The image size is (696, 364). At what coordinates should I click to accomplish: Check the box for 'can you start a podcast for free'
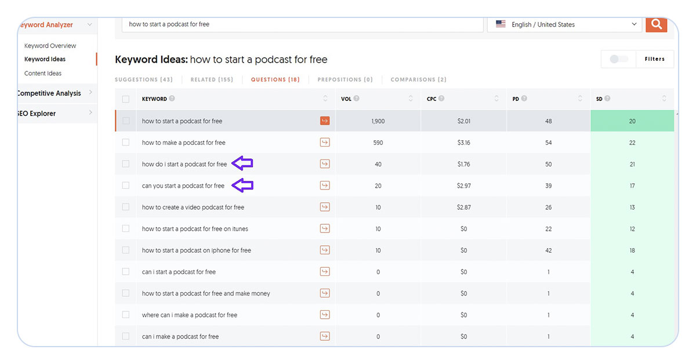126,185
